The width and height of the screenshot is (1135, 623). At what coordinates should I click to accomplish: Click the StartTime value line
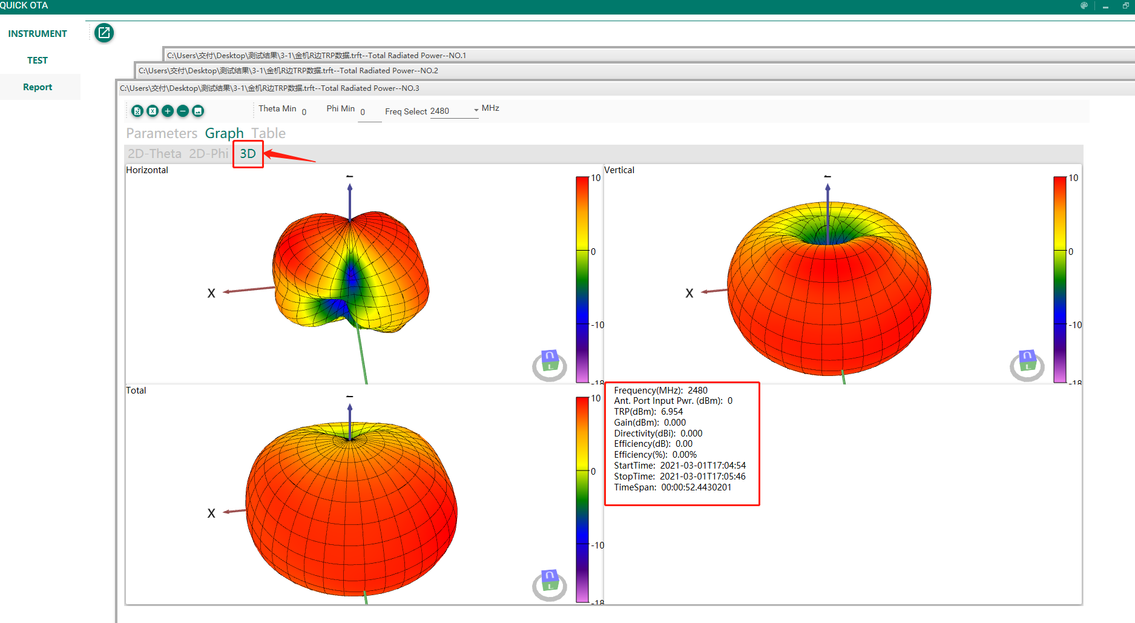pyautogui.click(x=680, y=466)
